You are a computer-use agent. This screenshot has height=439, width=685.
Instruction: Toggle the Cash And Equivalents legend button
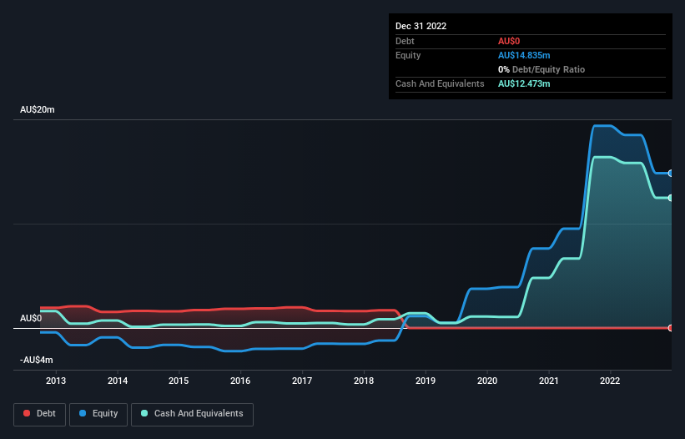(x=192, y=414)
